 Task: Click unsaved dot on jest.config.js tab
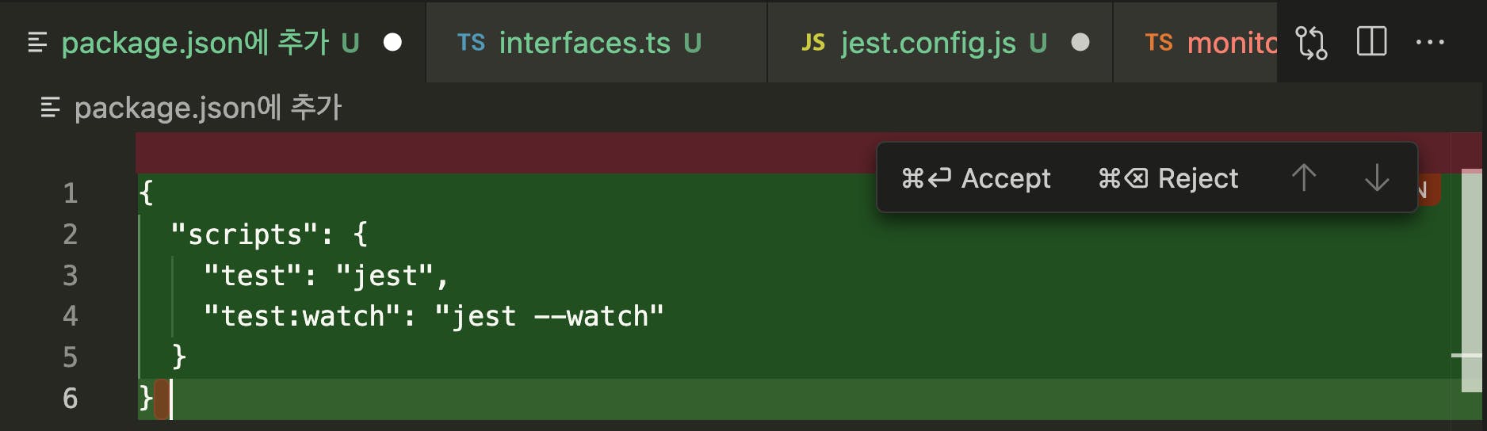point(1080,42)
